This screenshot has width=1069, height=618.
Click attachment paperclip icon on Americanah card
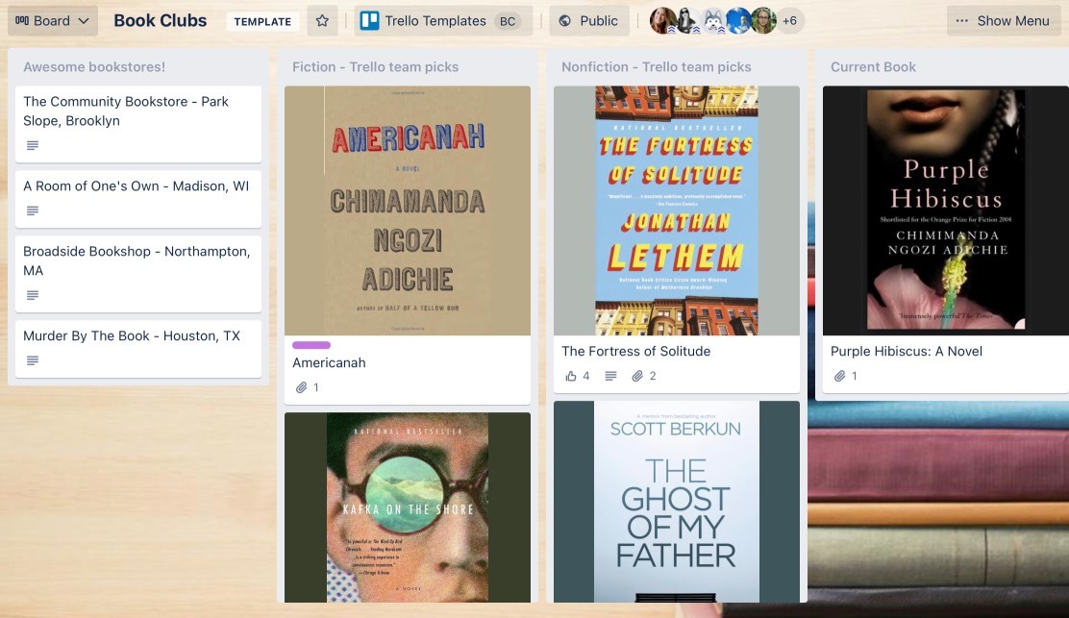(301, 387)
